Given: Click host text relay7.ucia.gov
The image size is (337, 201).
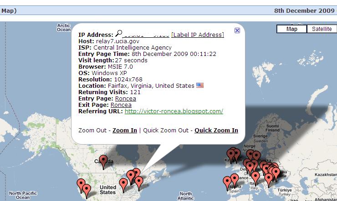Looking at the screenshot, I should (117, 41).
